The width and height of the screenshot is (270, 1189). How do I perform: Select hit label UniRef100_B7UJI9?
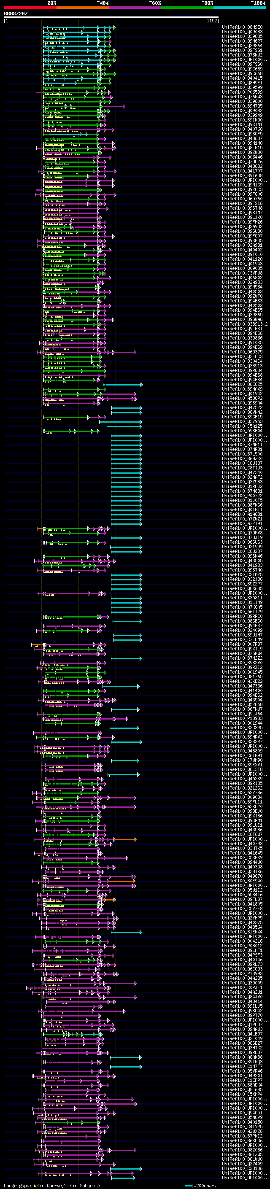pos(242,537)
